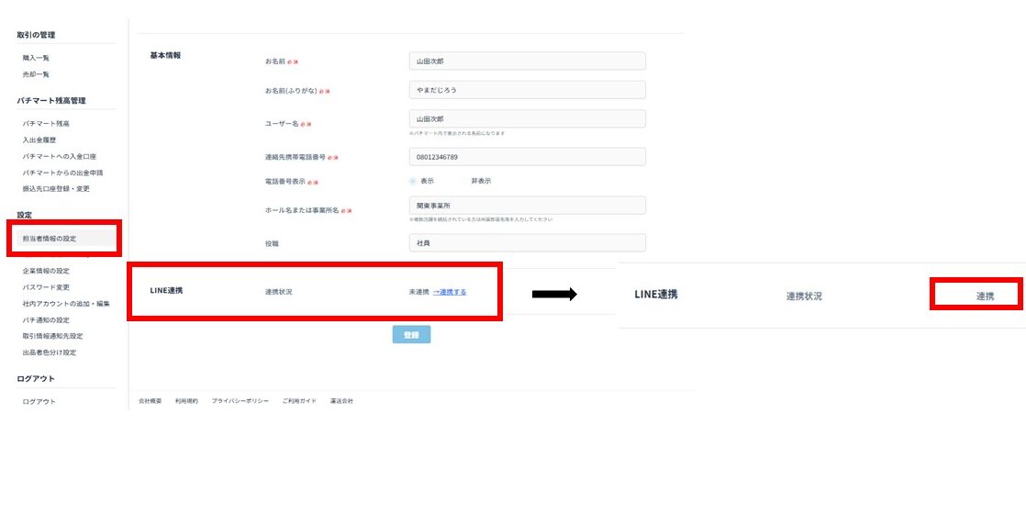Open the 利用規約 footer link
Screen dimensions: 1026x514
pyautogui.click(x=186, y=401)
